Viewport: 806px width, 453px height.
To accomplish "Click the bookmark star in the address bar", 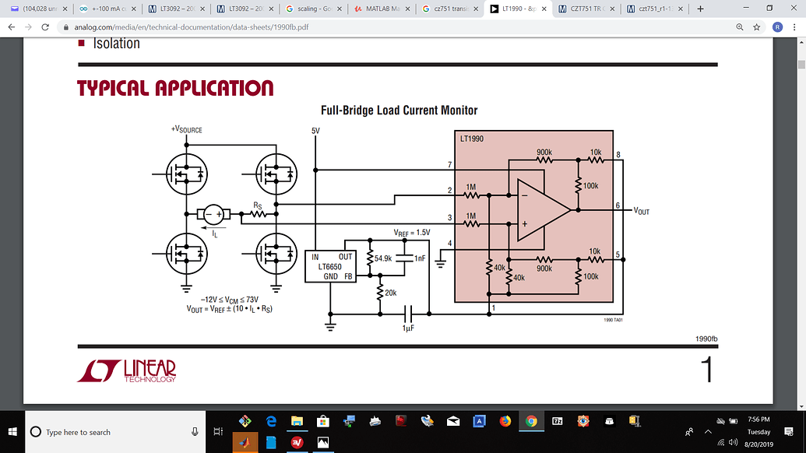I will pos(756,26).
